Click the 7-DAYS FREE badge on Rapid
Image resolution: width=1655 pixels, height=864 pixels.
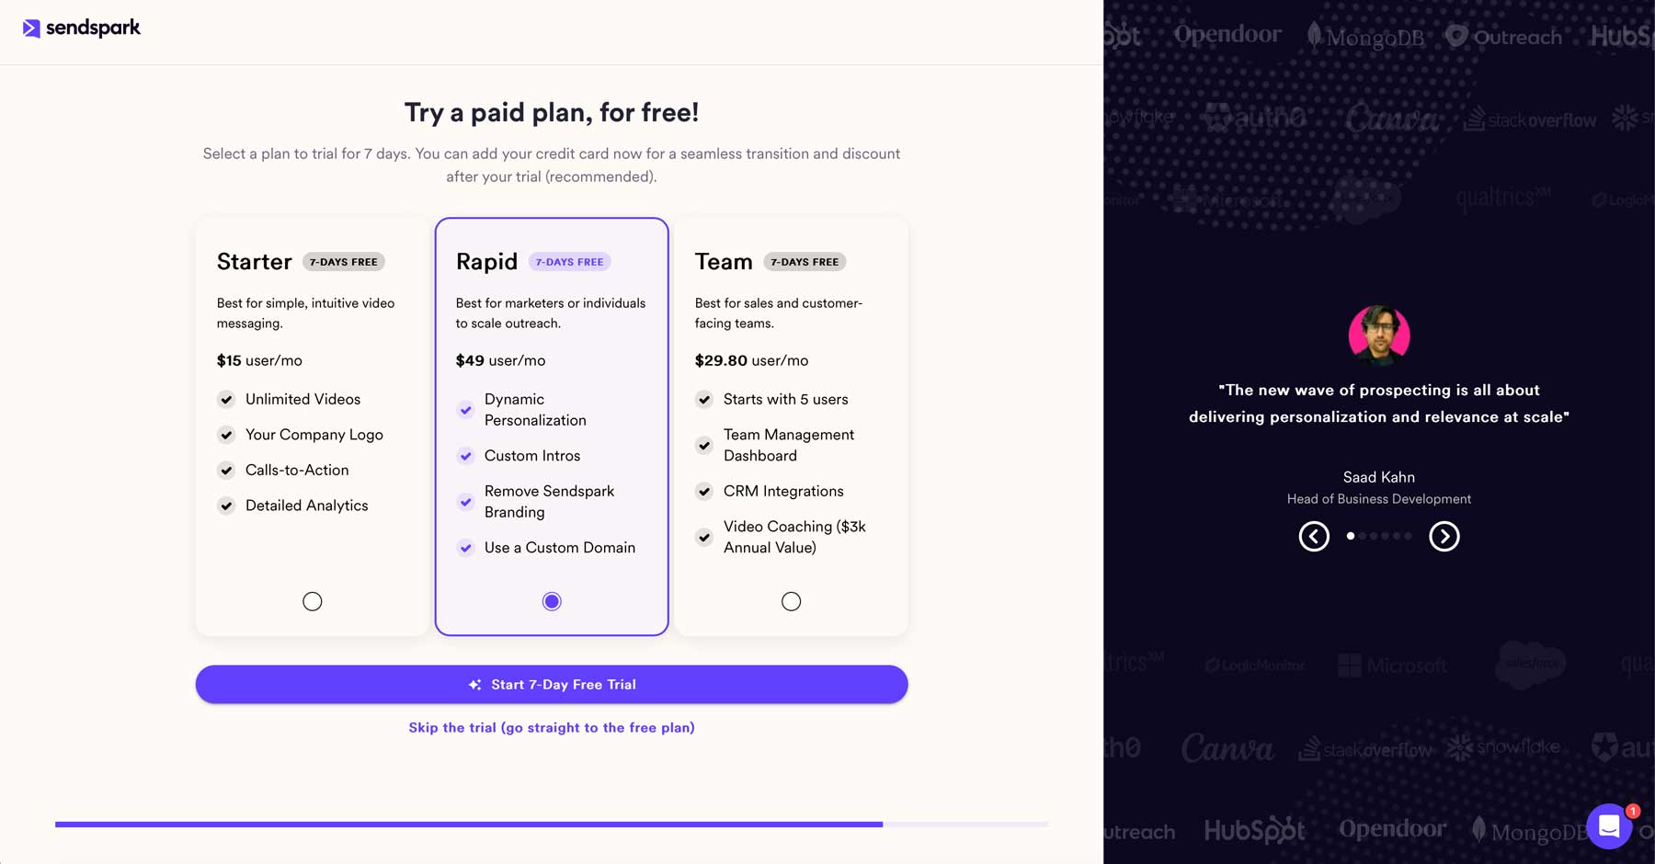[x=570, y=261]
